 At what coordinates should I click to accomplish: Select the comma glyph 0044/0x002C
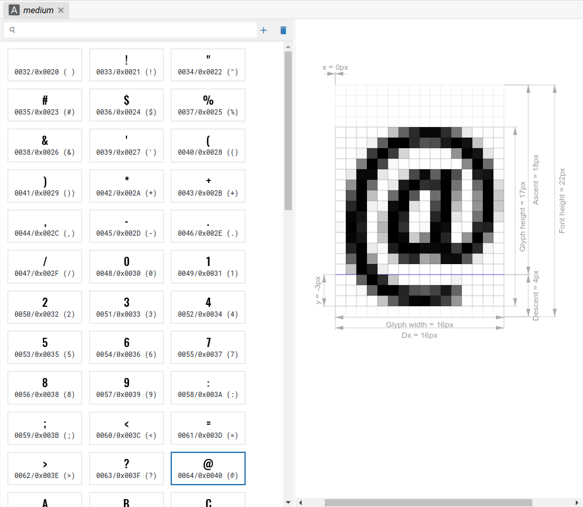coord(45,226)
